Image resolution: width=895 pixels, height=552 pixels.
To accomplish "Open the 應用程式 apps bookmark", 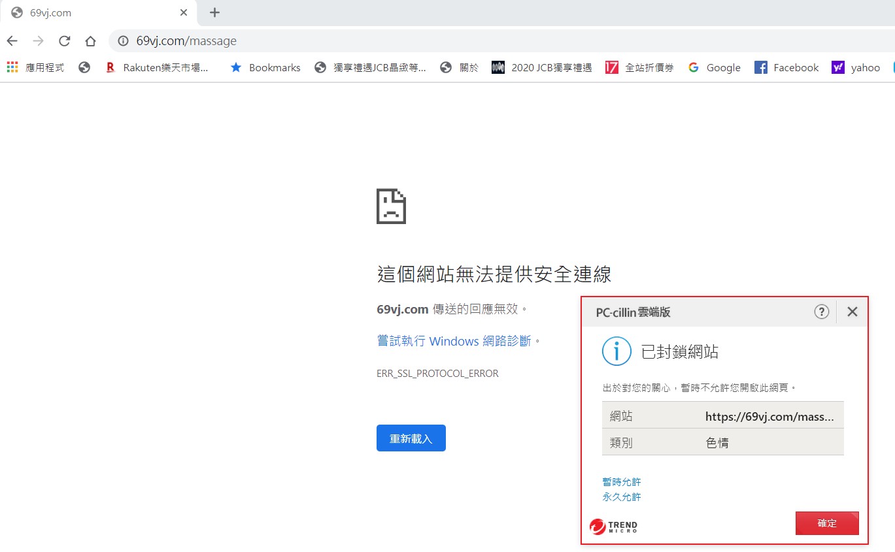I will [x=36, y=67].
